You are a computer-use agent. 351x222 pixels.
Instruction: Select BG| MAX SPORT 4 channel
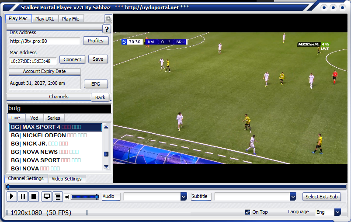point(55,127)
